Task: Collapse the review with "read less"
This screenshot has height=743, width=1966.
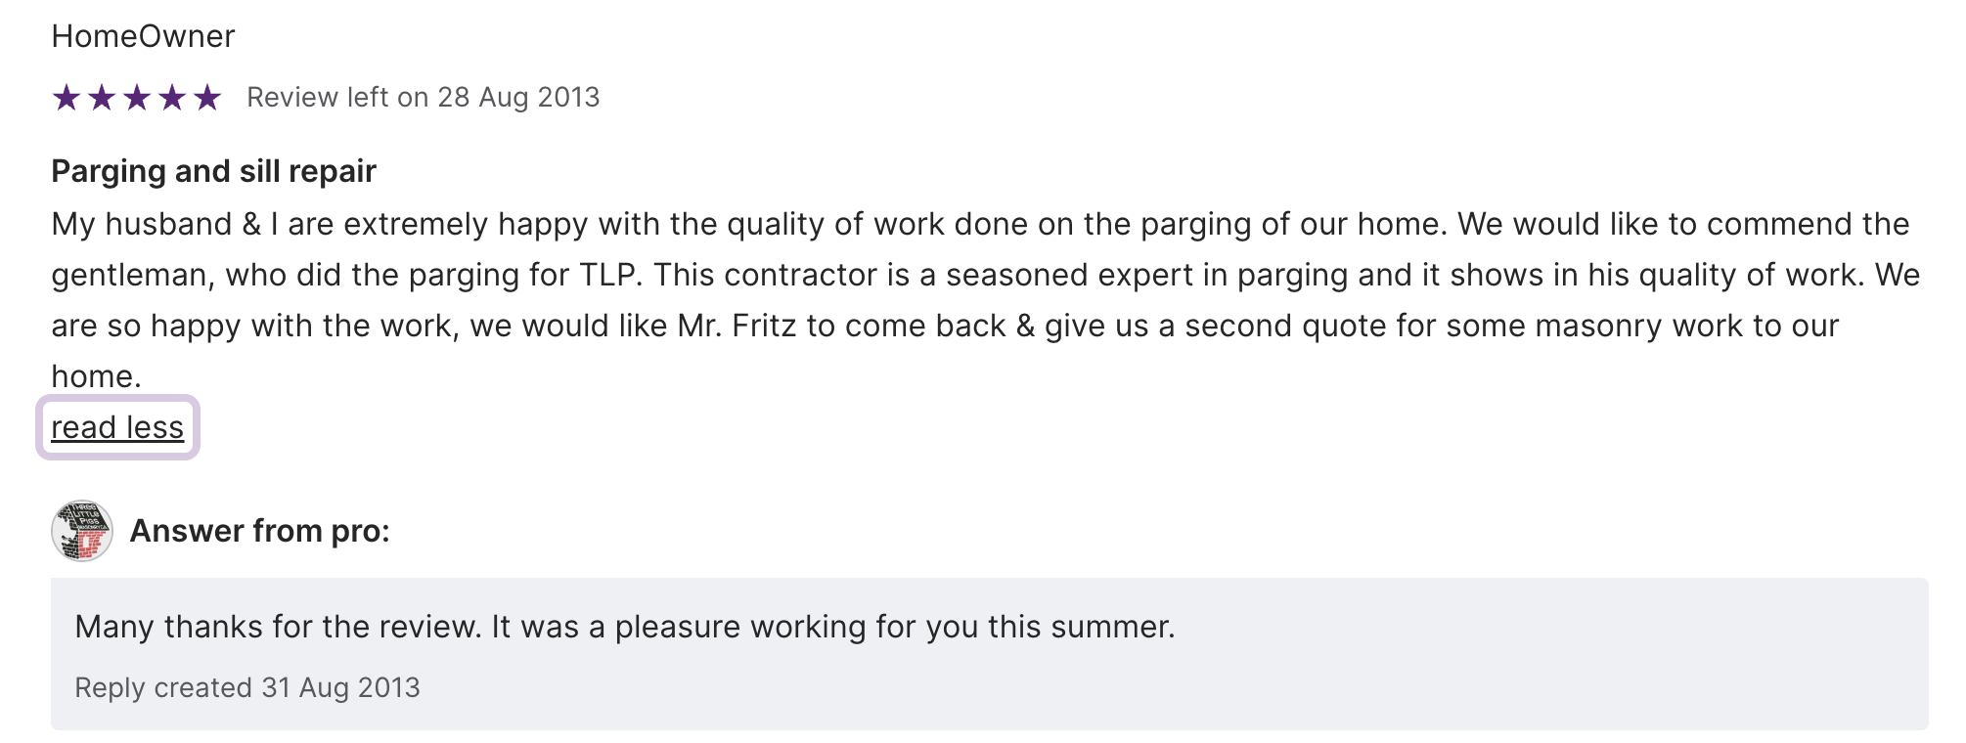Action: tap(117, 427)
